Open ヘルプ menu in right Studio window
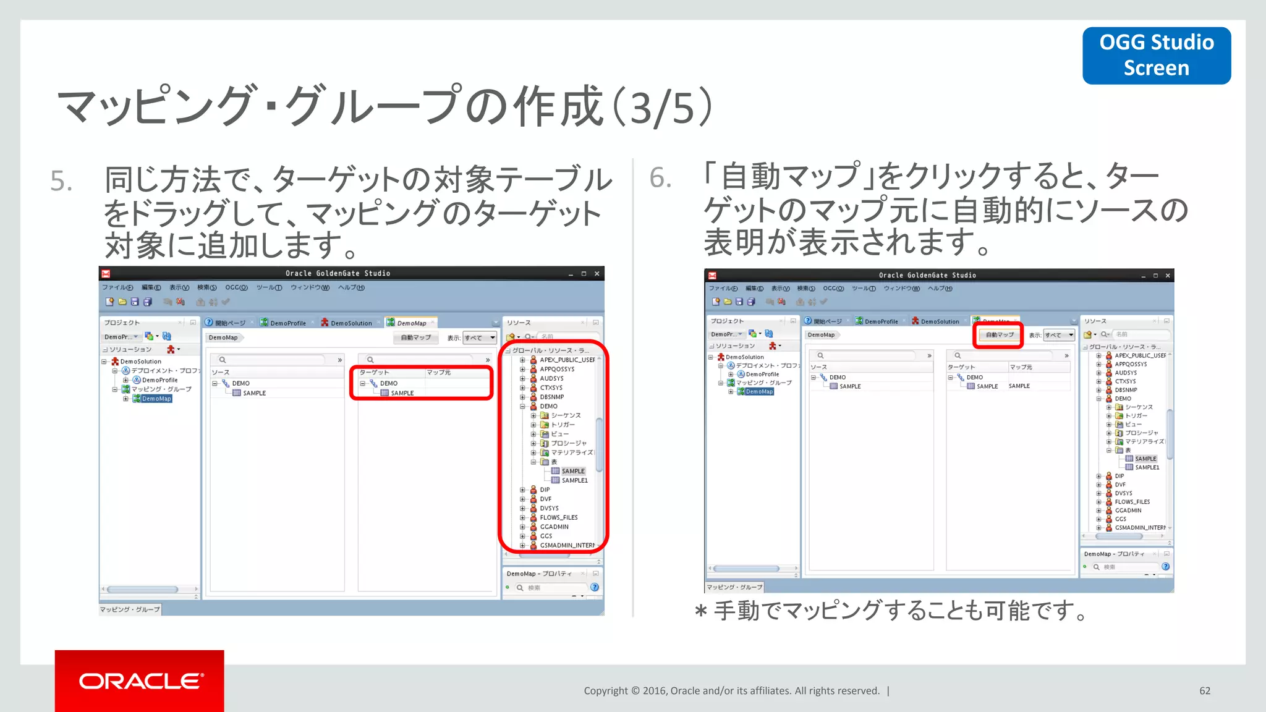 (x=940, y=288)
